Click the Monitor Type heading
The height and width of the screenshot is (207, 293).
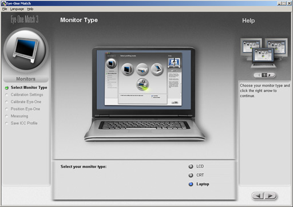[79, 20]
